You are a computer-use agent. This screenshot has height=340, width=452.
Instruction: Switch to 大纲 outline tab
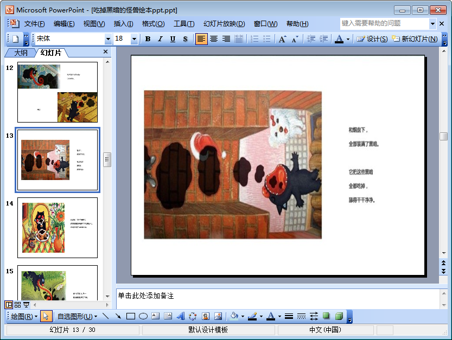(21, 53)
